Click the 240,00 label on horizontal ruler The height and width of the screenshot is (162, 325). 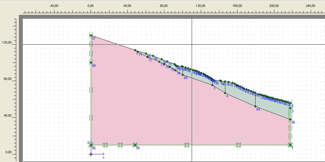tap(310, 6)
